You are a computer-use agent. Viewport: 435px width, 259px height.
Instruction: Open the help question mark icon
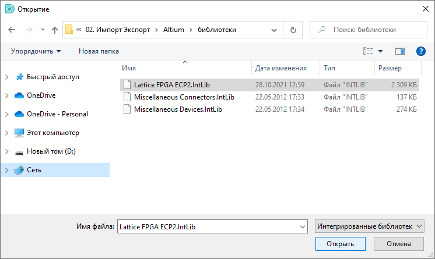[420, 51]
